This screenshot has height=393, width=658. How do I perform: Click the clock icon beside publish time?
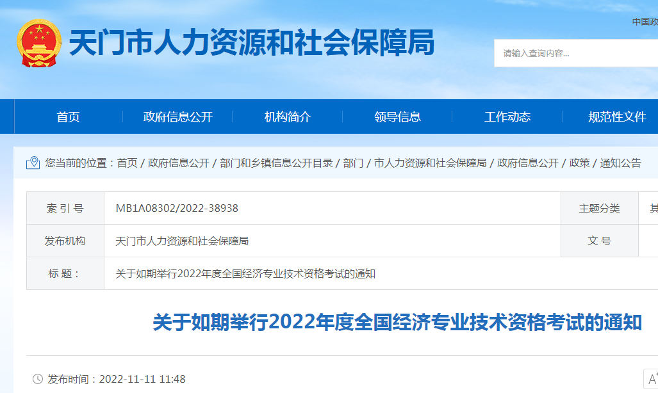point(38,379)
